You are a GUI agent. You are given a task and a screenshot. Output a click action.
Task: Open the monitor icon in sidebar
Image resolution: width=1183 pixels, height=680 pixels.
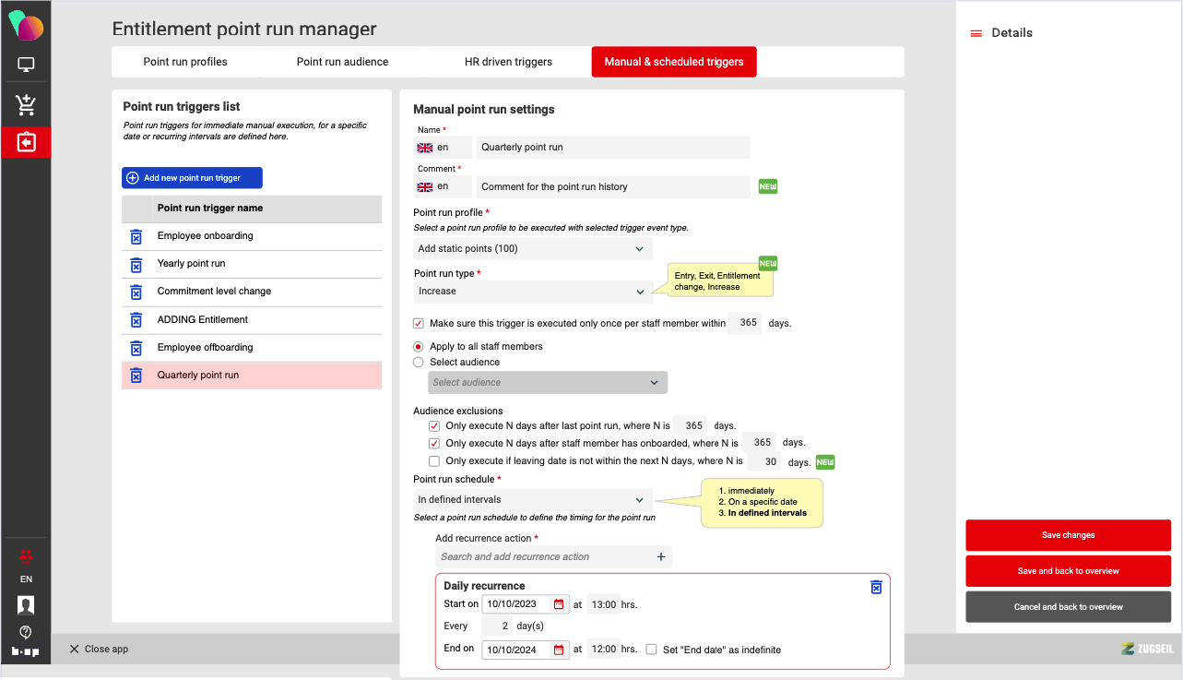(26, 66)
